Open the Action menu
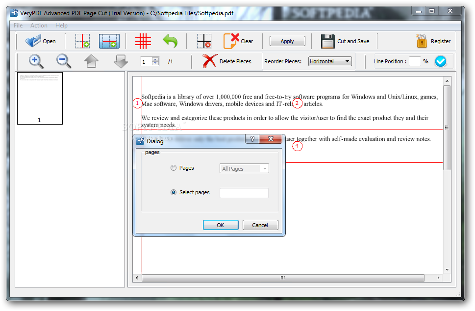The image size is (475, 311). coord(39,26)
